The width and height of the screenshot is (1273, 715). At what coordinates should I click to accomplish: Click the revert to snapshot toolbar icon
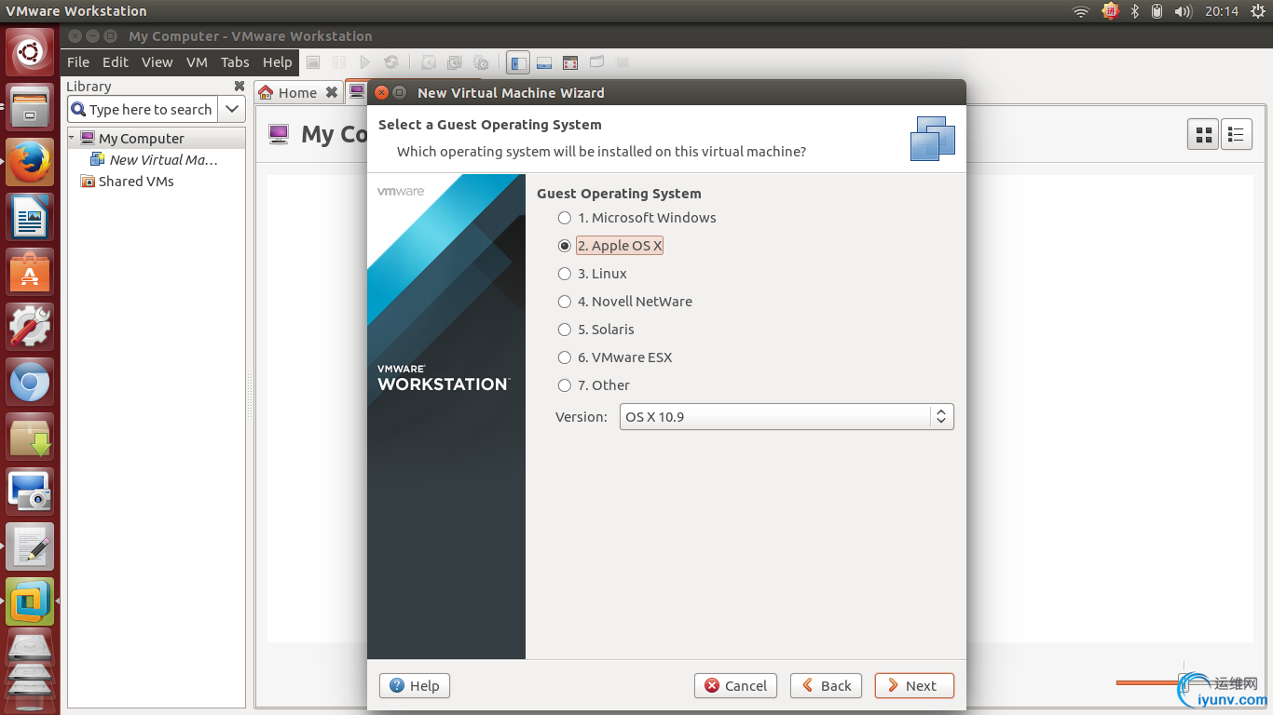(x=455, y=62)
